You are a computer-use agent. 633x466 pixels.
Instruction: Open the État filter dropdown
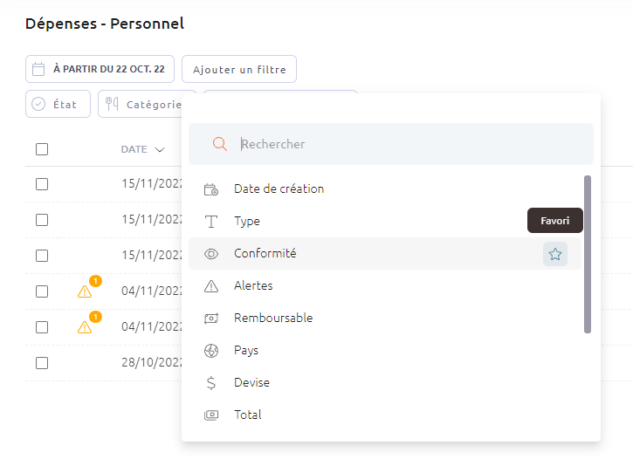[58, 104]
